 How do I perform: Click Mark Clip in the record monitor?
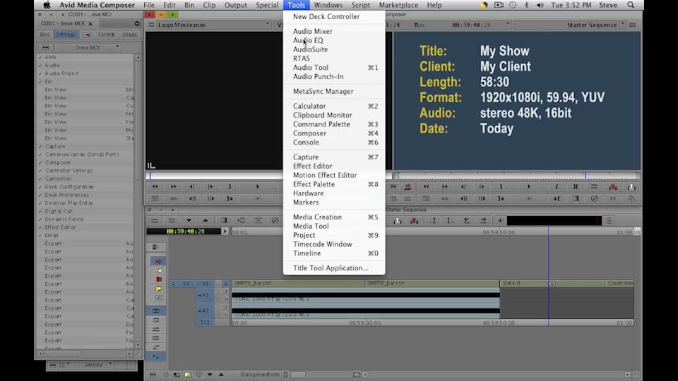tap(576, 186)
